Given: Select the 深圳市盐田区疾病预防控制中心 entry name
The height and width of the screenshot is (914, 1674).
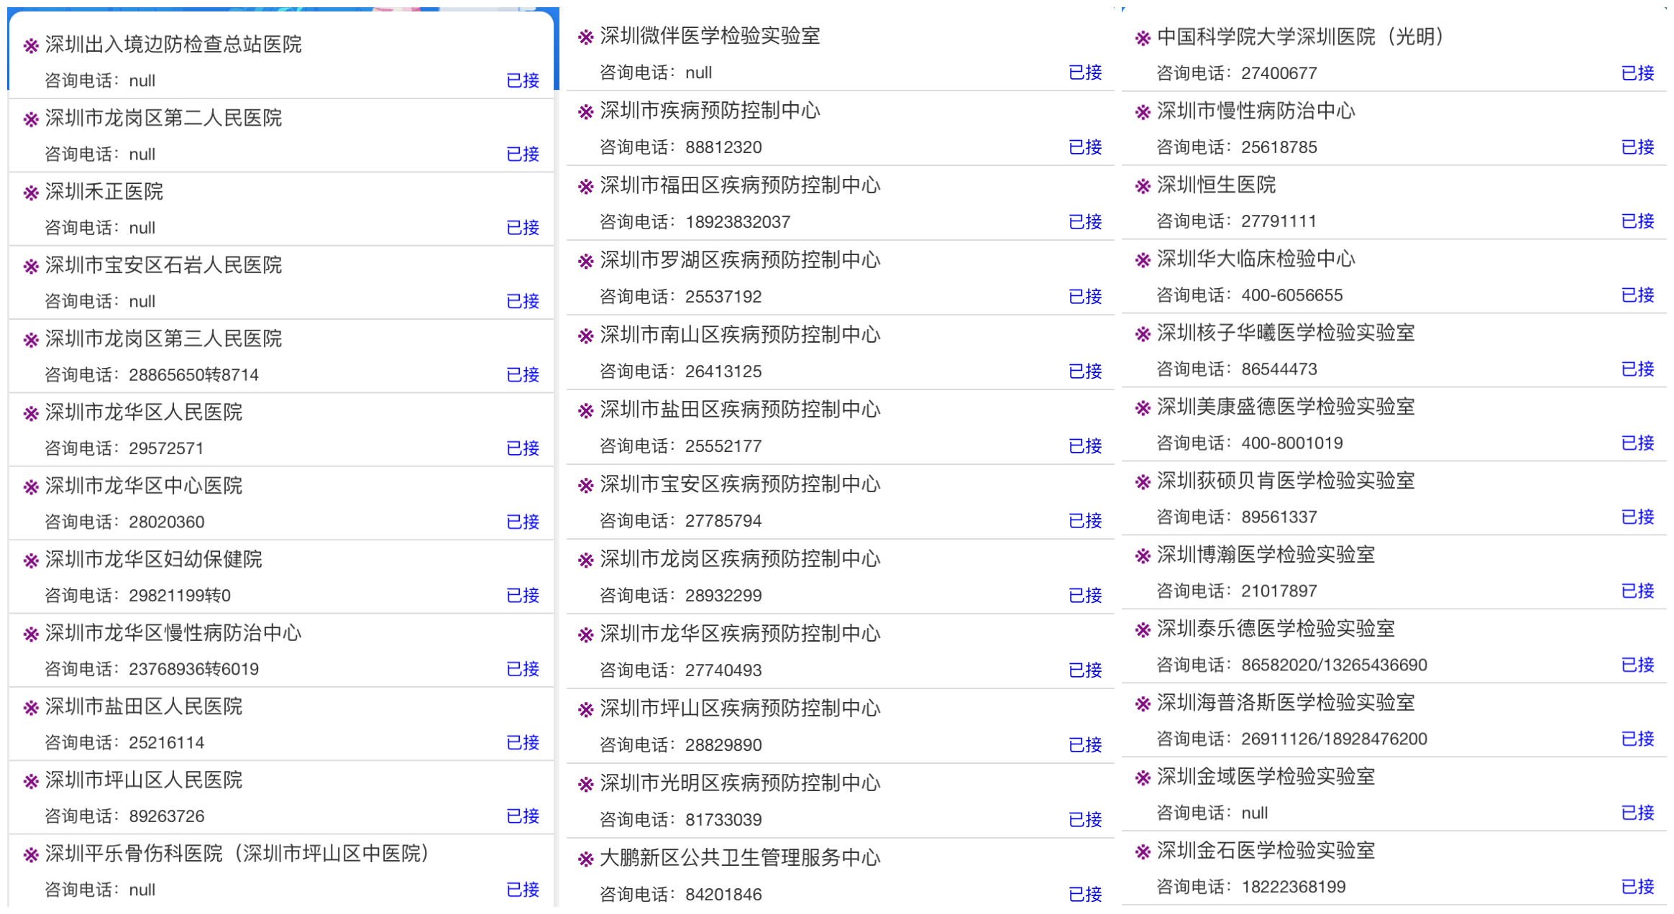Looking at the screenshot, I should pos(740,410).
